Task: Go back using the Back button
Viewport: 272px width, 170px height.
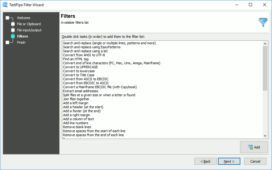Action: point(205,161)
